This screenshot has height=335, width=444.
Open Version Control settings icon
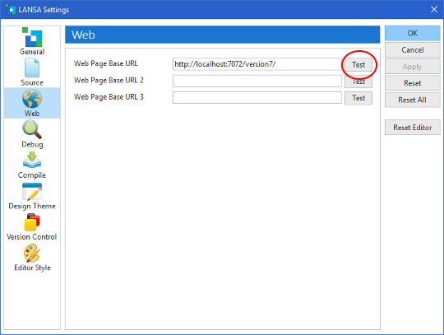[32, 222]
